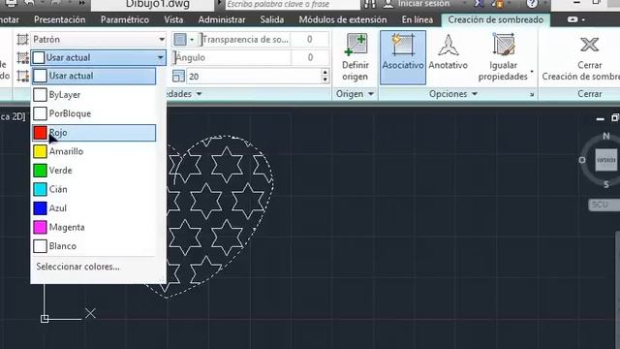The height and width of the screenshot is (349, 620).
Task: Click the transparency type icon
Action: point(180,40)
